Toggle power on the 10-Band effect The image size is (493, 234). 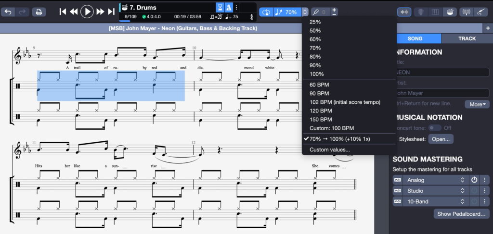(474, 201)
